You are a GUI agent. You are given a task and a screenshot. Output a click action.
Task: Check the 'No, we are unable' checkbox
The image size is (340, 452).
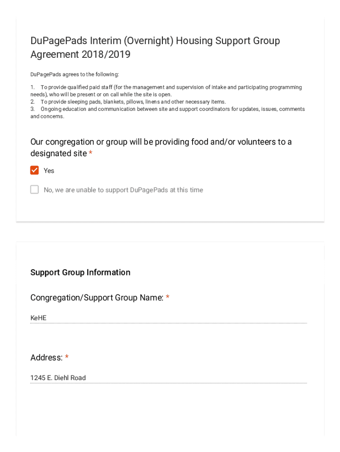[34, 190]
